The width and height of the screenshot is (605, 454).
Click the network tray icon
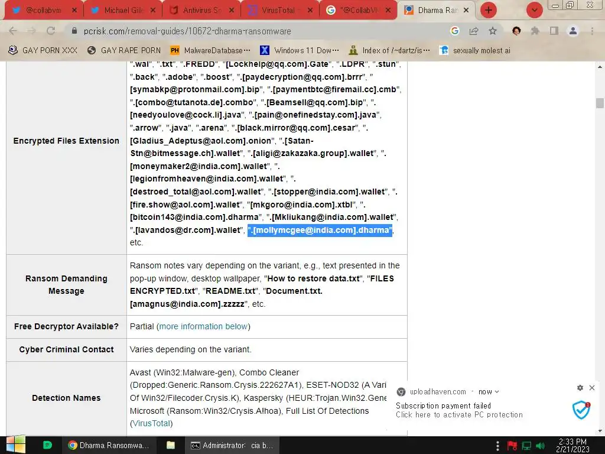coord(526,446)
